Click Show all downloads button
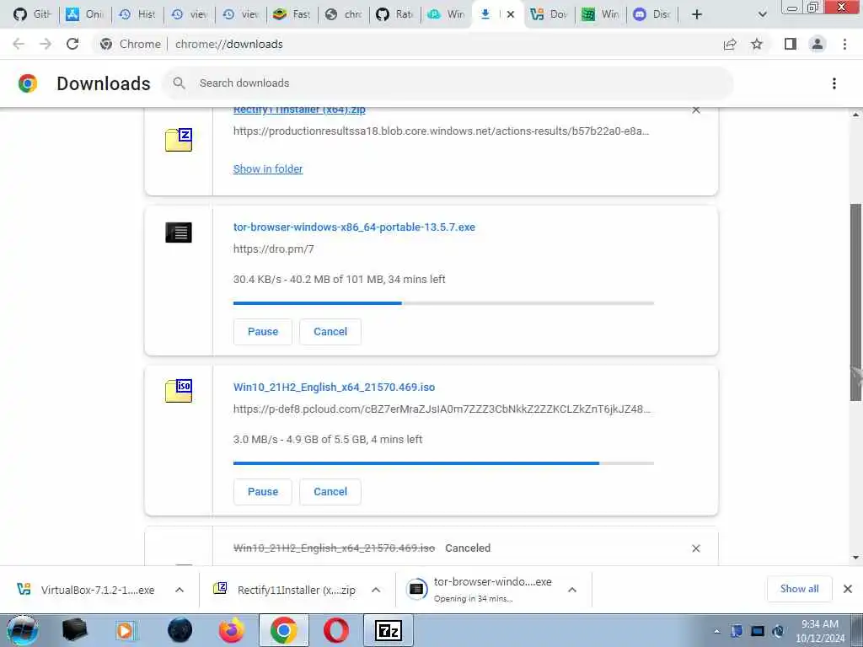This screenshot has width=863, height=647. point(799,589)
